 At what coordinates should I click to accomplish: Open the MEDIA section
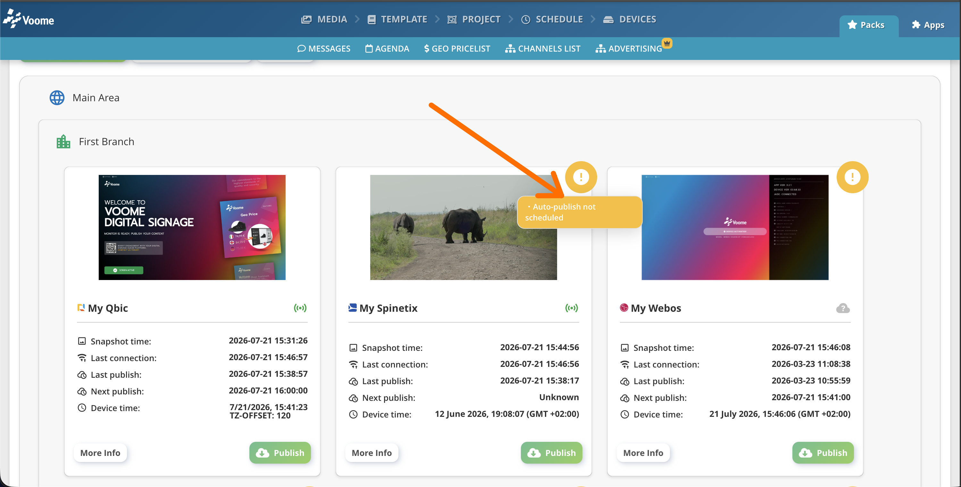coord(324,20)
